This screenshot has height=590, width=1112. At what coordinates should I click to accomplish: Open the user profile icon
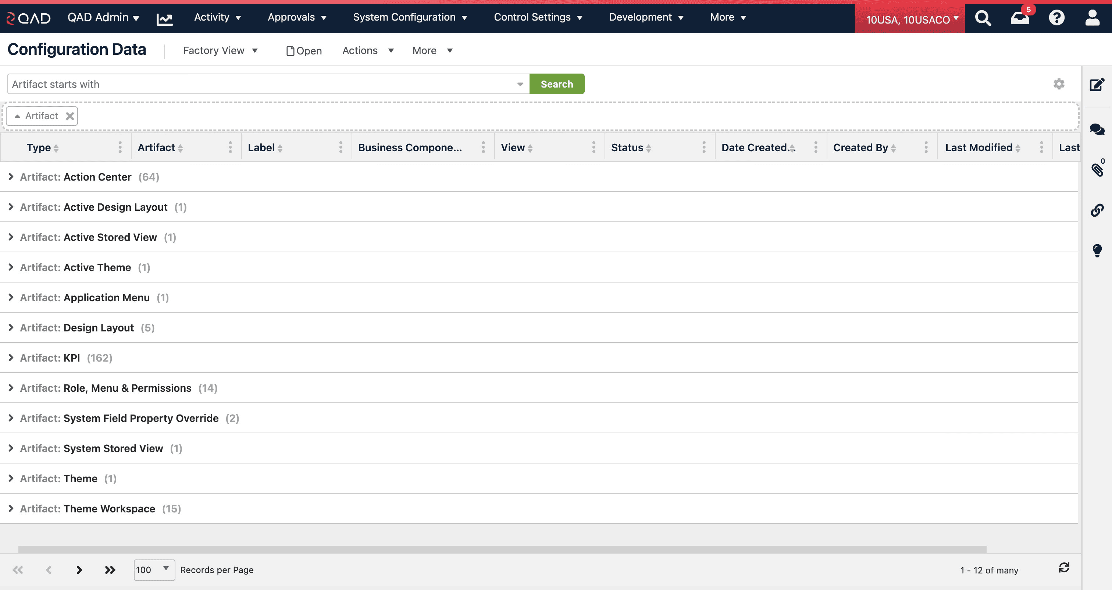coord(1092,18)
